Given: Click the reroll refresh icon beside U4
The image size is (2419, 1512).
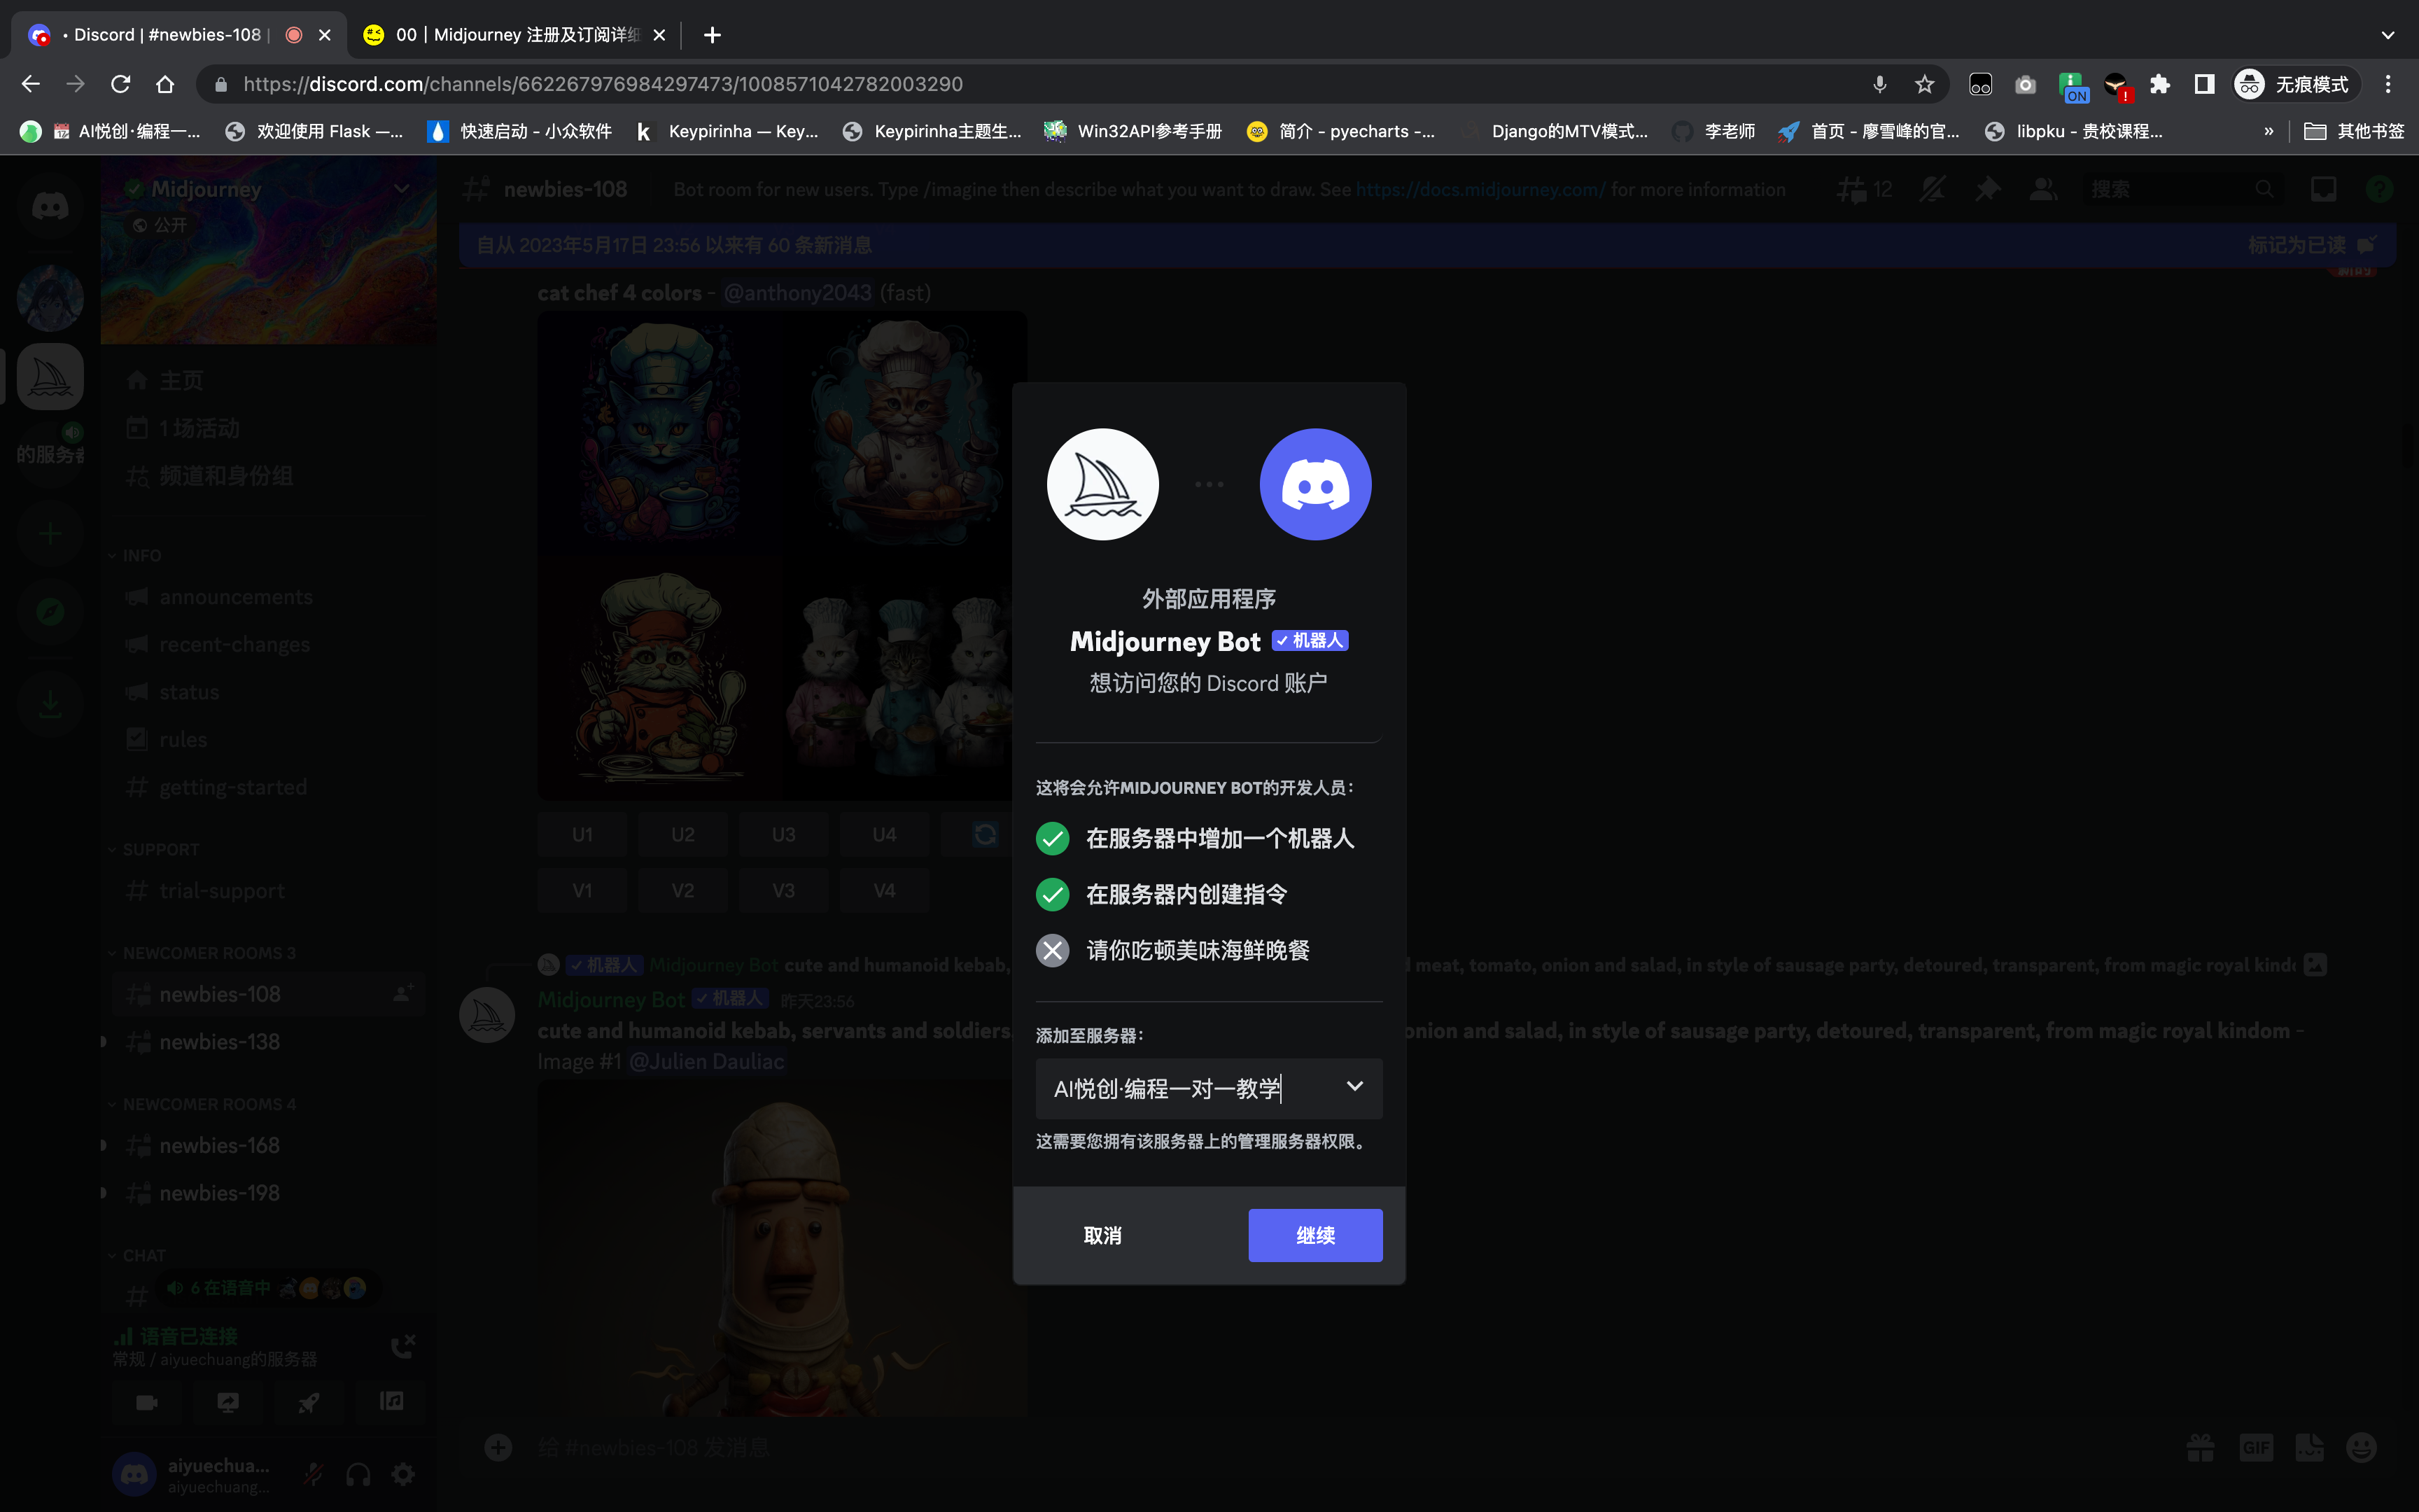Looking at the screenshot, I should (x=985, y=834).
